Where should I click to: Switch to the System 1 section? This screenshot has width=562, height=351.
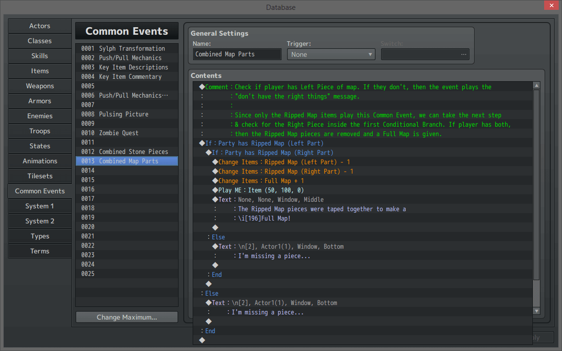click(x=39, y=206)
